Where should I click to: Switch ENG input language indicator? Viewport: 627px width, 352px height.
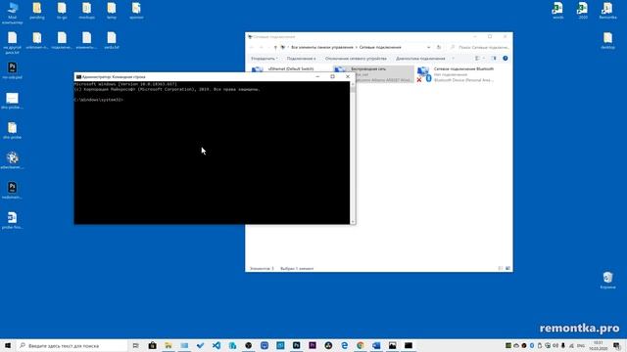581,345
